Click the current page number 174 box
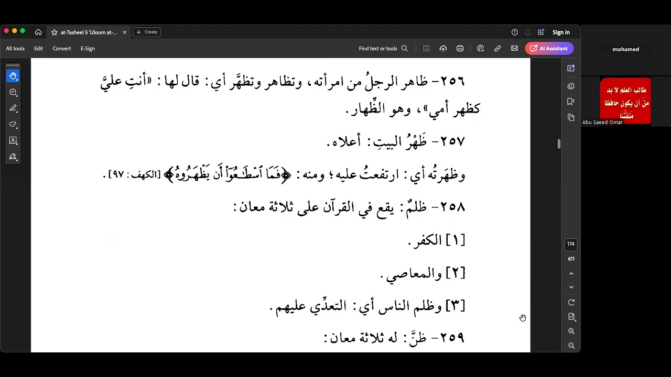Image resolution: width=671 pixels, height=377 pixels. pos(571,244)
